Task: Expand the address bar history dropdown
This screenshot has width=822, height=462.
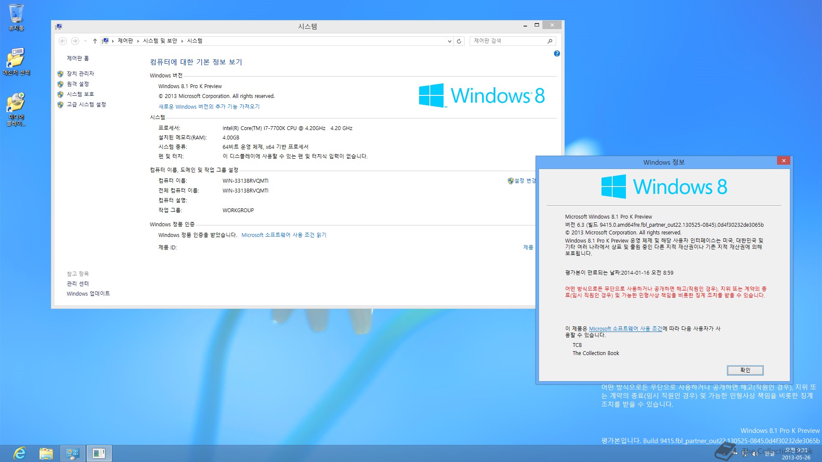Action: (450, 41)
